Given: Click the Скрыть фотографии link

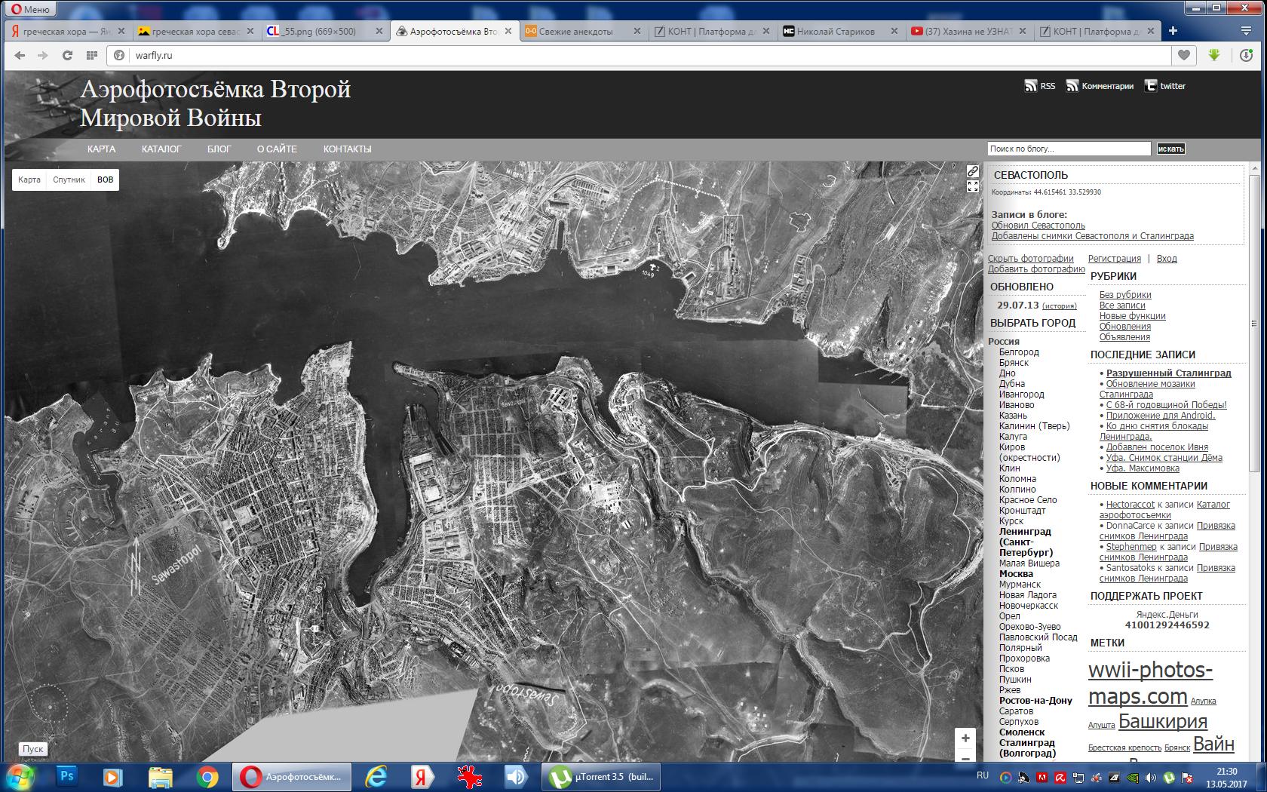Looking at the screenshot, I should click(x=1030, y=259).
